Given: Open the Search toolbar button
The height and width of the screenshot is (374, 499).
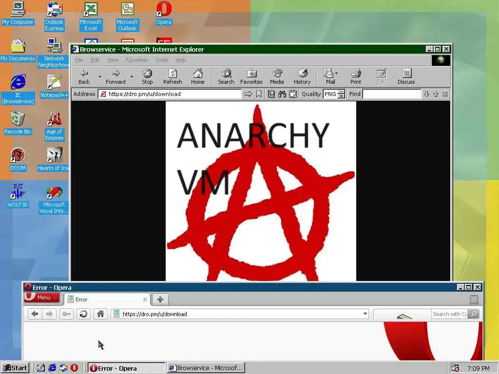Looking at the screenshot, I should tap(226, 76).
